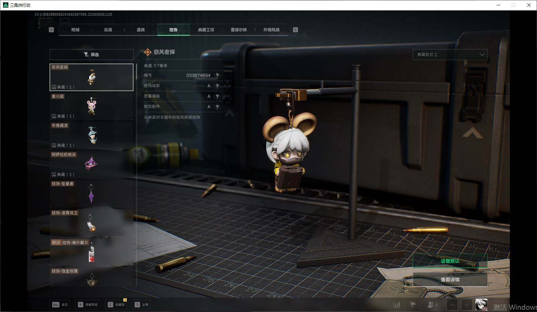This screenshot has height=312, width=537.
Task: Select the 挂饰-坠星者 crystal charm
Action: [92, 193]
